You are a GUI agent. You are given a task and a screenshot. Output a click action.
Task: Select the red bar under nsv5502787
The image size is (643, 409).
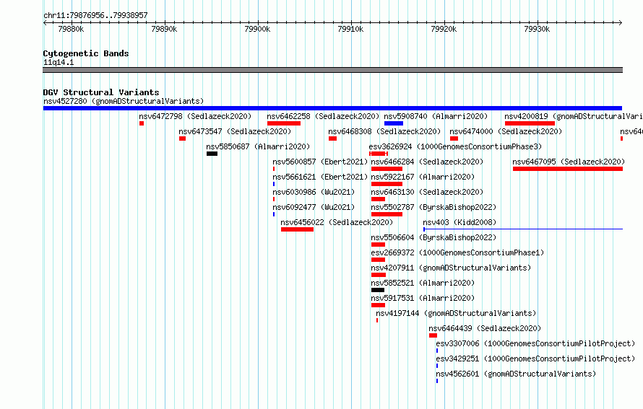[387, 214]
